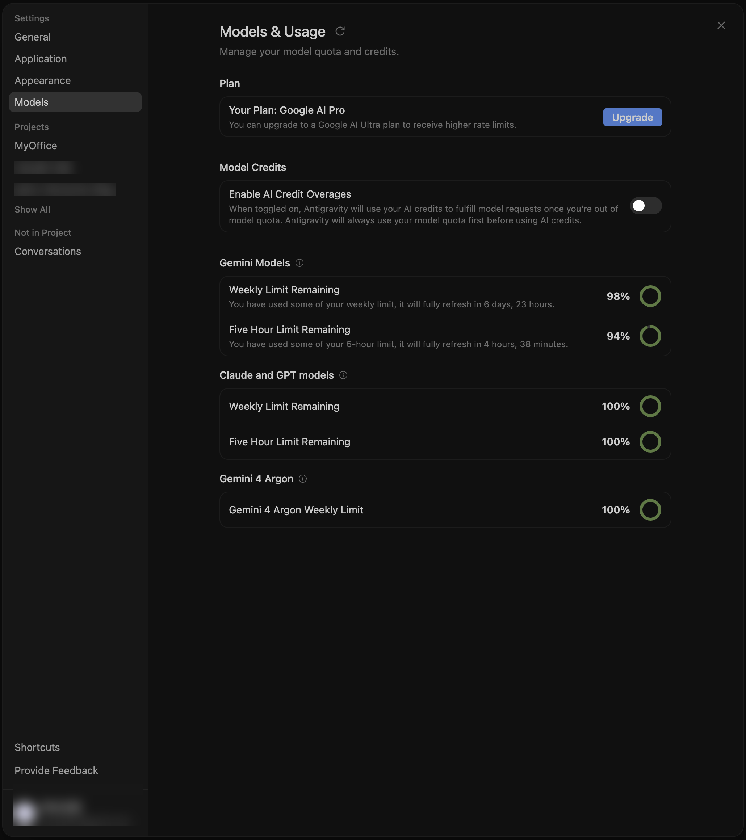
Task: Click the info icon beside Claude and GPT models
Action: (343, 375)
